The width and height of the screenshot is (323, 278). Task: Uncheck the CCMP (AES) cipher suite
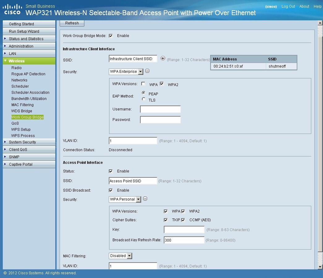point(183,220)
